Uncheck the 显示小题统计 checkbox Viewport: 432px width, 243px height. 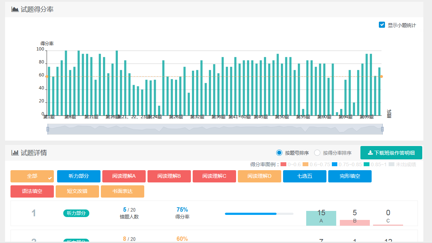382,25
